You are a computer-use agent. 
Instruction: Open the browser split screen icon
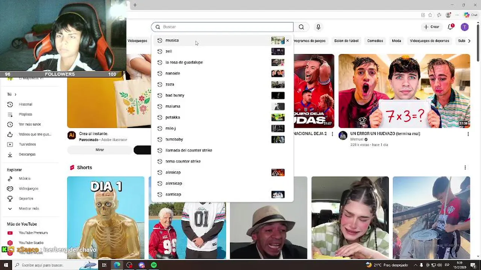pyautogui.click(x=423, y=15)
